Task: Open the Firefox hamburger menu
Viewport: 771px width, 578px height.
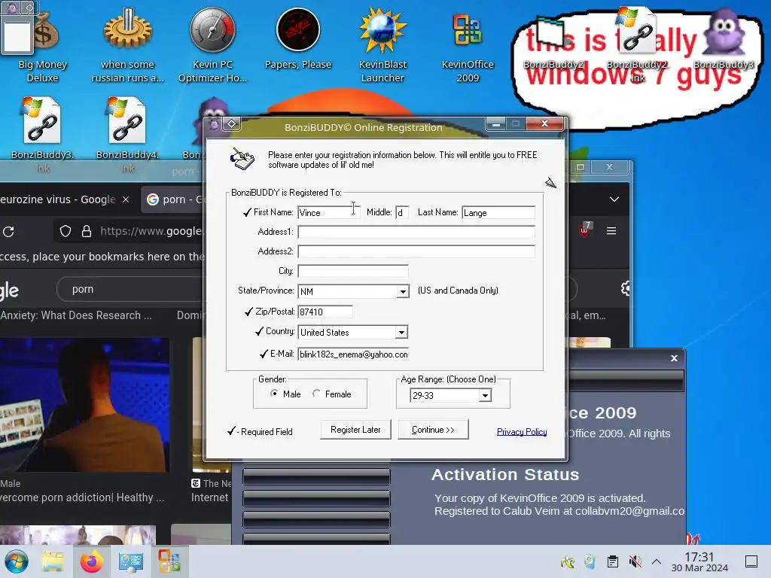Action: 611,230
